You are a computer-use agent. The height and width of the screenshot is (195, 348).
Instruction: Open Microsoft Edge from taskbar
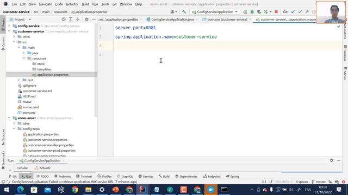[21, 190]
